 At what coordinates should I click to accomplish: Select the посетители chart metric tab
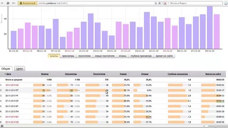84,56
